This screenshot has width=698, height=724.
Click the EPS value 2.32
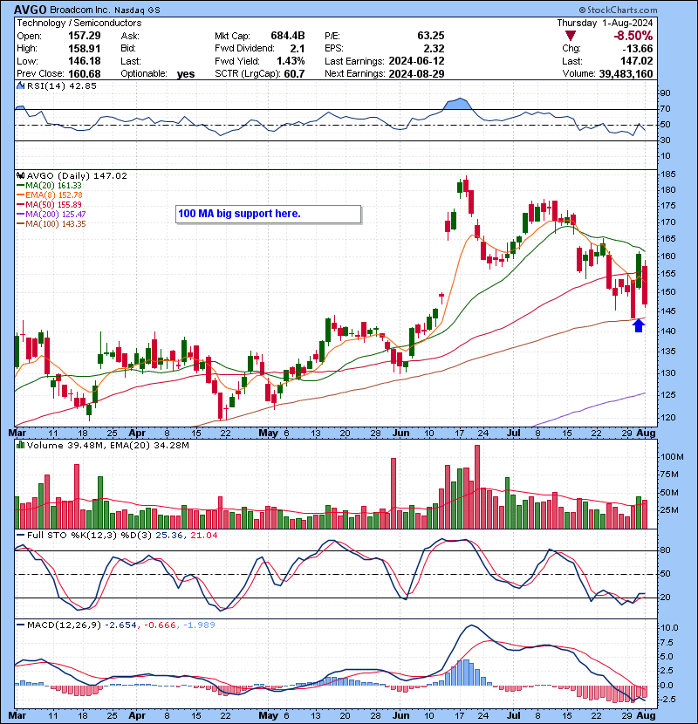click(x=434, y=49)
